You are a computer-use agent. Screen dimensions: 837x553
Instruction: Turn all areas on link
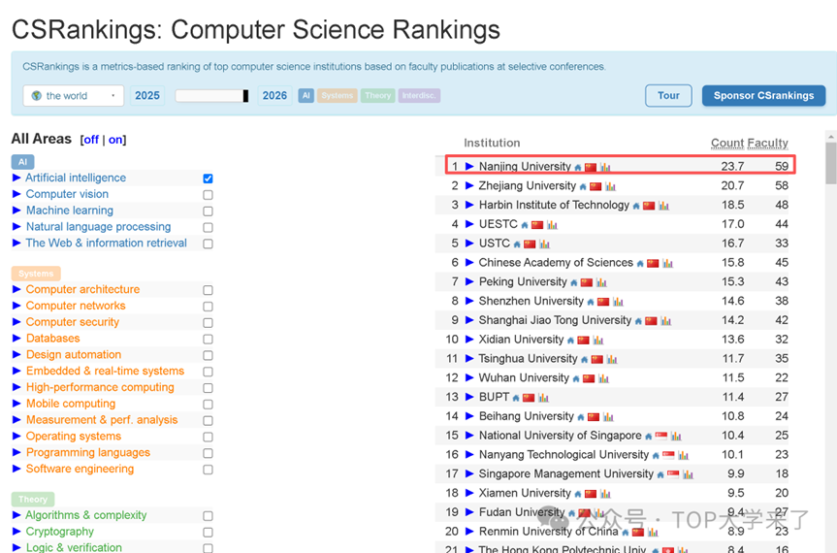click(x=115, y=140)
